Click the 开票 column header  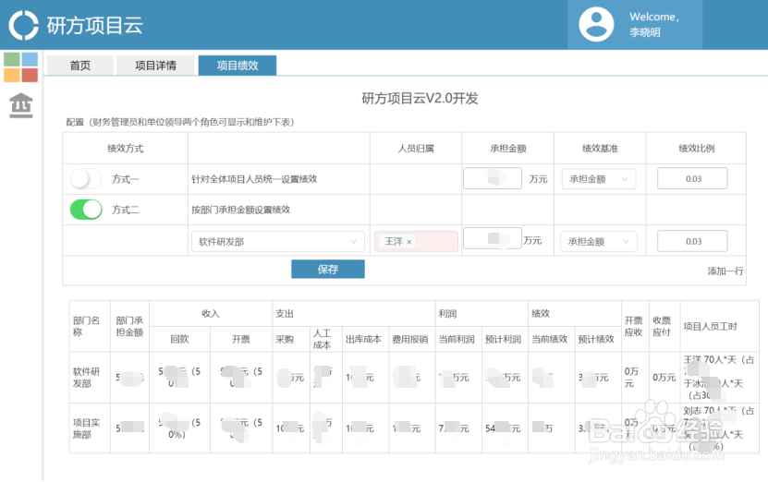pyautogui.click(x=241, y=339)
